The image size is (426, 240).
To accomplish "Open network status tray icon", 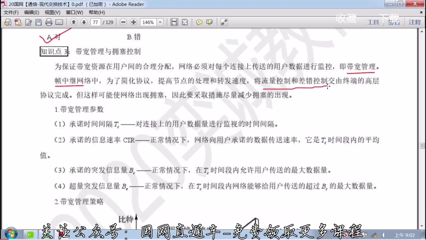I will pyautogui.click(x=374, y=235).
